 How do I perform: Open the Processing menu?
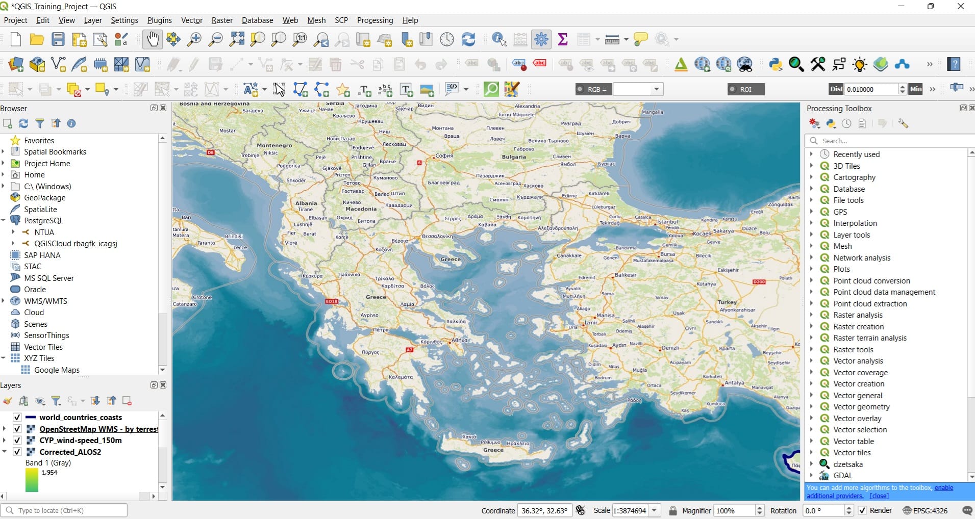tap(375, 20)
